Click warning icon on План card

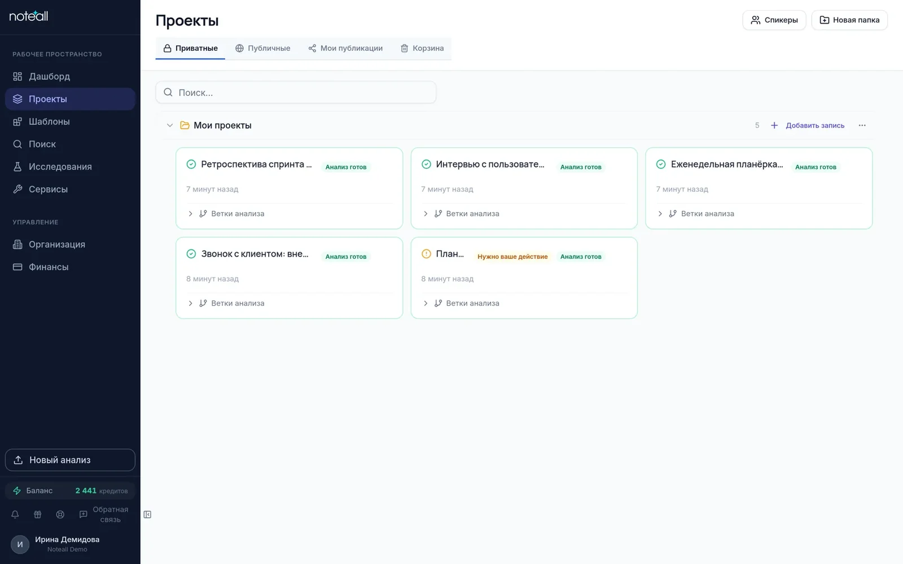tap(426, 254)
